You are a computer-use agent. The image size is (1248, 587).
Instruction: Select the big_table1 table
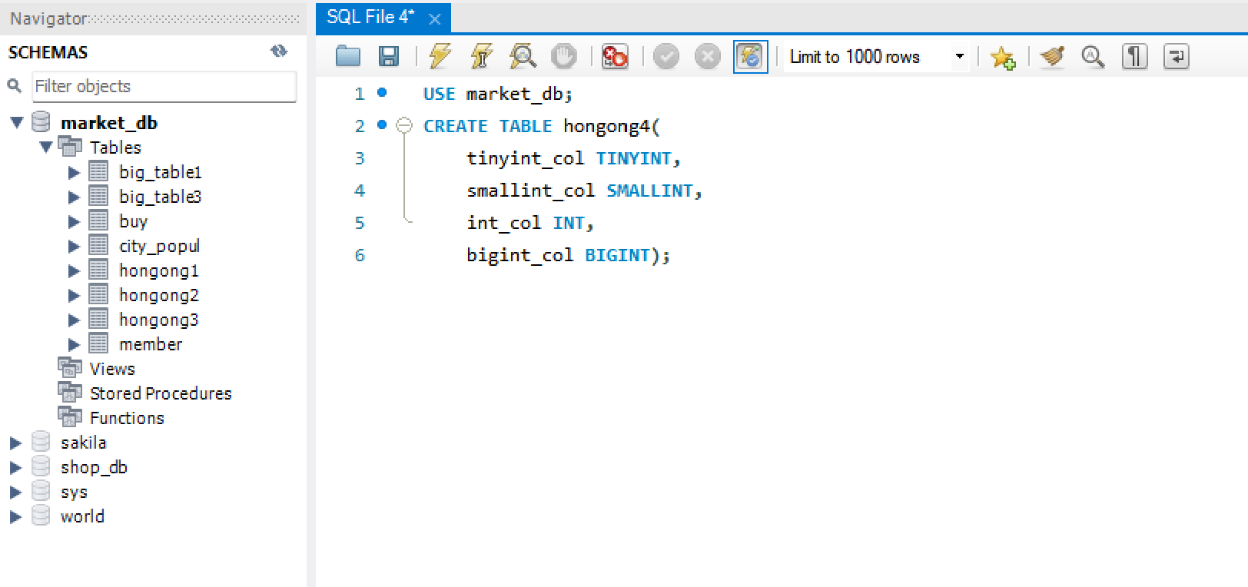160,172
